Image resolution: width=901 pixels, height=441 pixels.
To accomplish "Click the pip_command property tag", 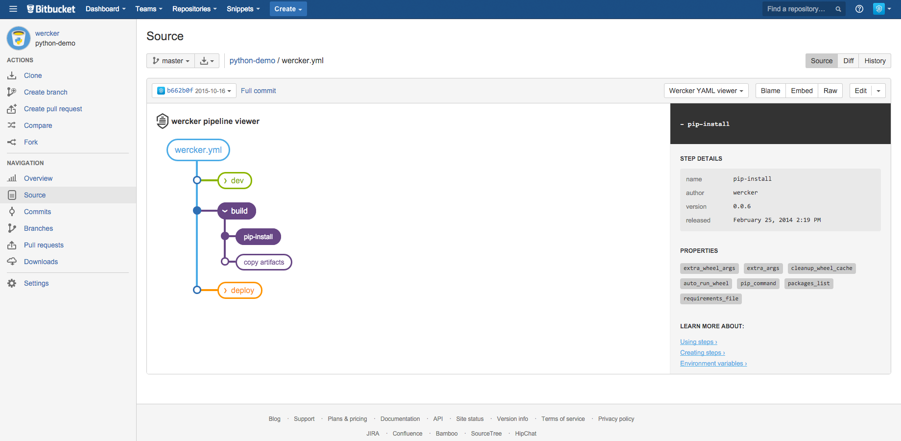I will click(758, 283).
